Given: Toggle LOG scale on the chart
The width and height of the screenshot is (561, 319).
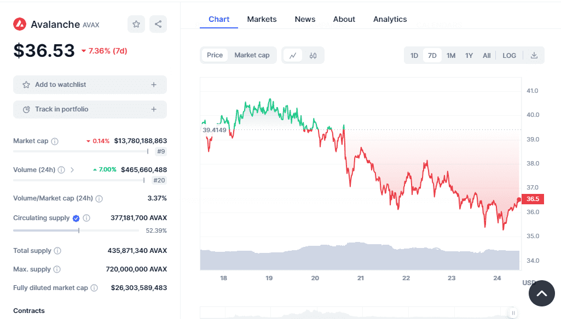Looking at the screenshot, I should (x=509, y=55).
